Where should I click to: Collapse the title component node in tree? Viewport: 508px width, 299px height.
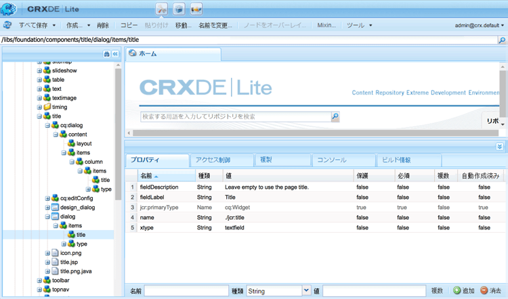[39, 116]
